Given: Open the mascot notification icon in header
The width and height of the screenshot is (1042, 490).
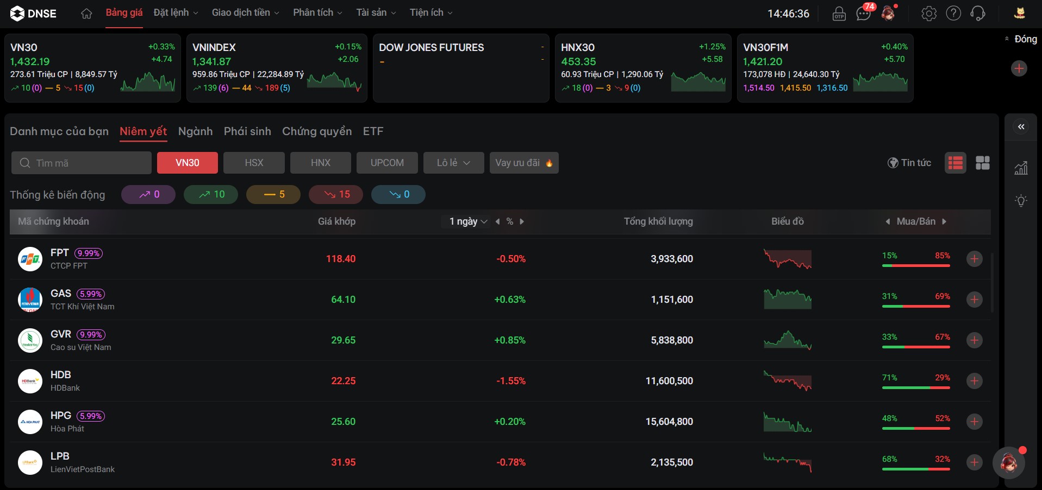Looking at the screenshot, I should pos(889,13).
